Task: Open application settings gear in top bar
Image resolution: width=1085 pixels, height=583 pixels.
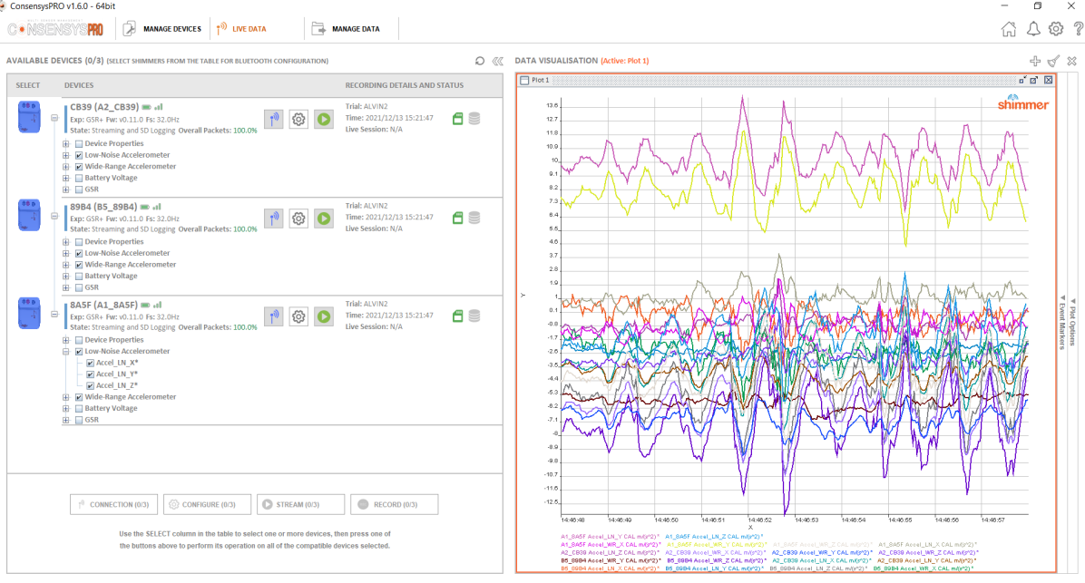Action: pyautogui.click(x=1056, y=29)
